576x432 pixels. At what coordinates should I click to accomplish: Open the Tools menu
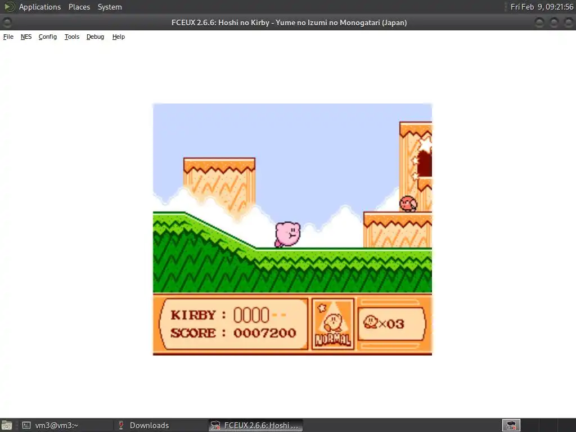pyautogui.click(x=72, y=37)
